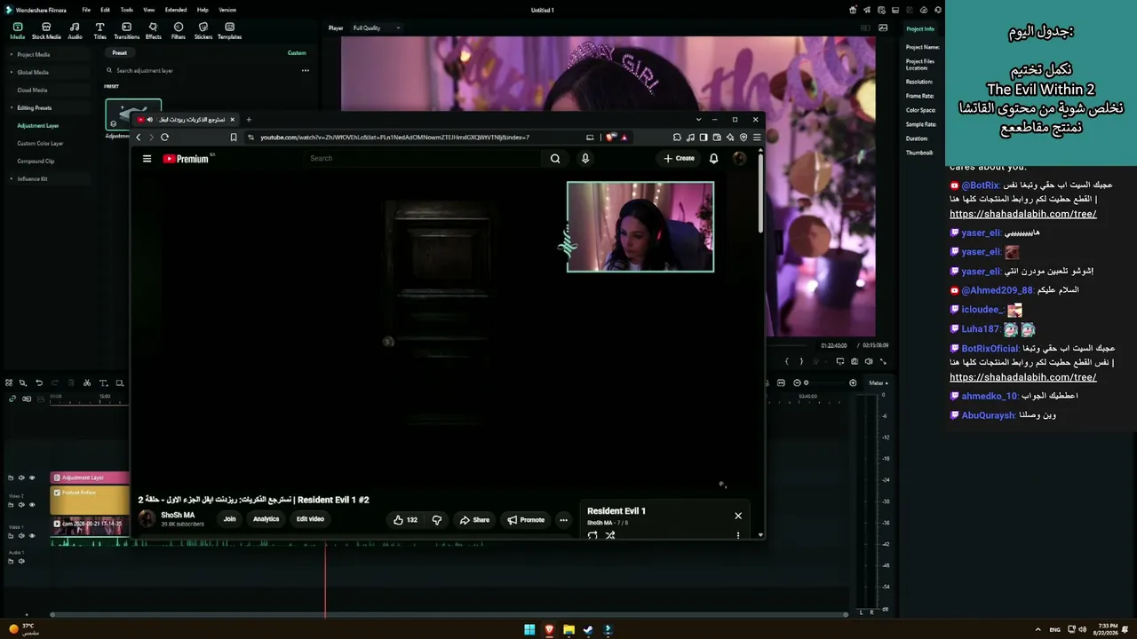1137x639 pixels.
Task: Click the YouTube Create button
Action: click(x=680, y=159)
